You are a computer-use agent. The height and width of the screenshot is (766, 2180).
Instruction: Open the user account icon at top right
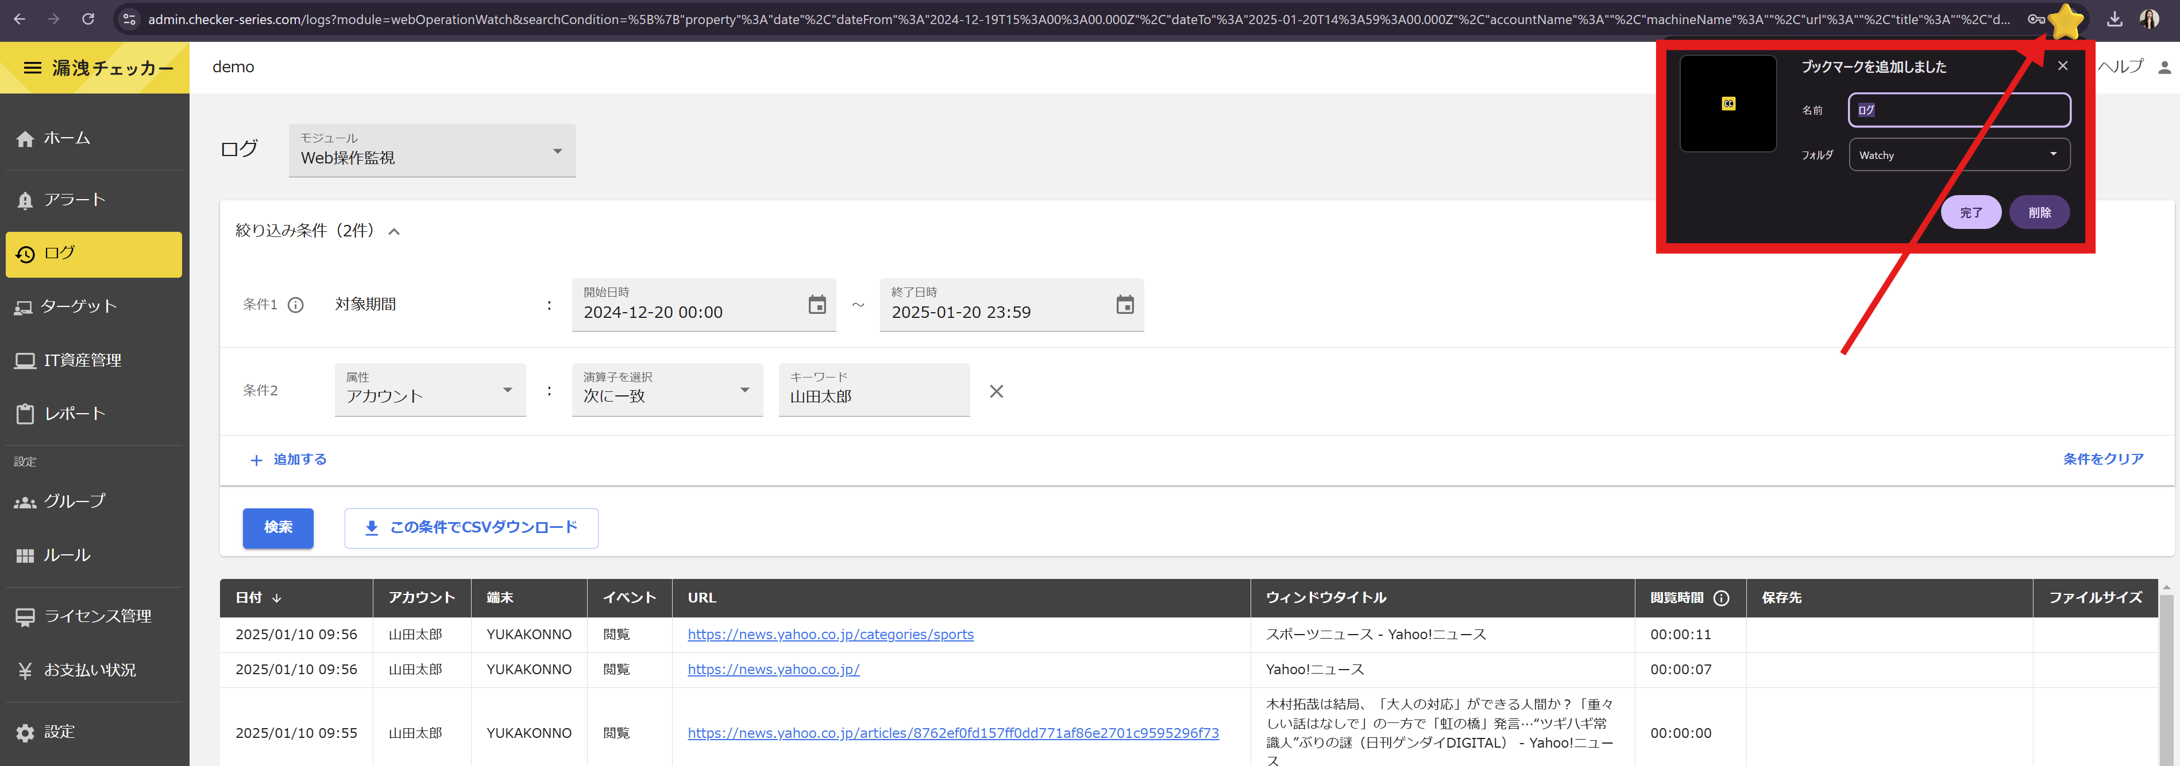click(x=2164, y=68)
